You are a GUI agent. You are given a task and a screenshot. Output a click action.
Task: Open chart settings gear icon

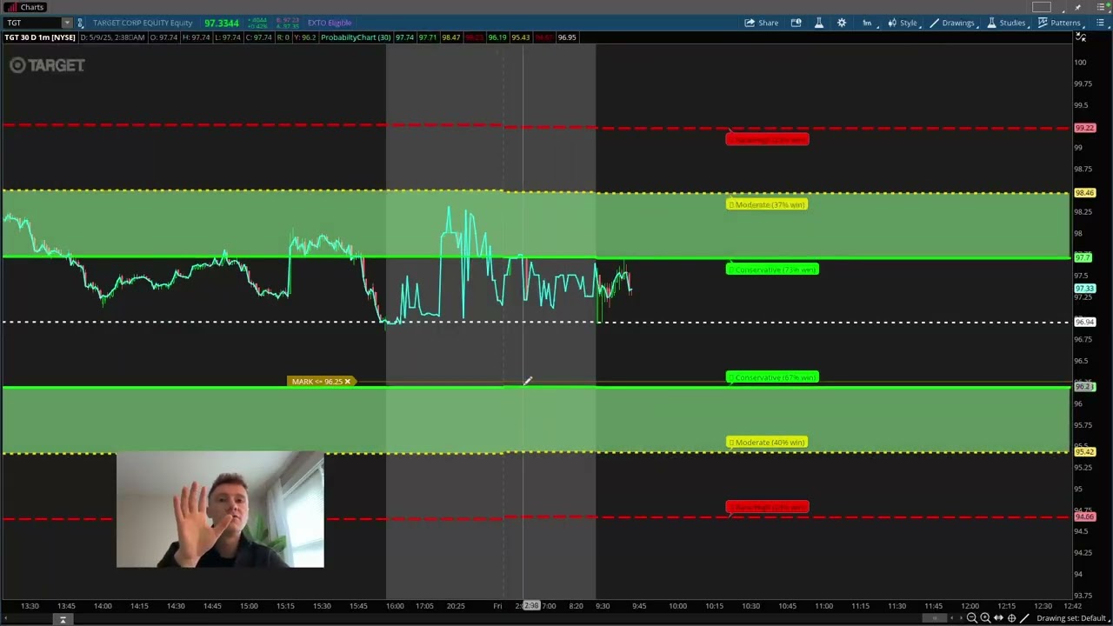pos(841,23)
